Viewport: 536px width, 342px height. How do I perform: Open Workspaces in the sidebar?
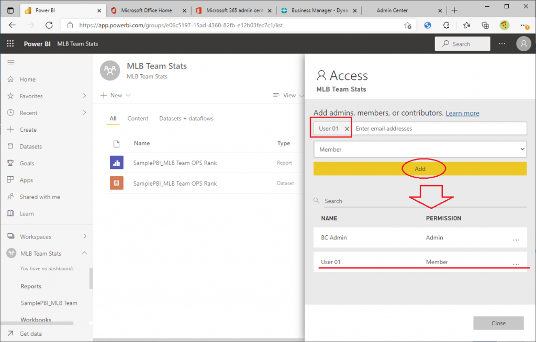36,237
